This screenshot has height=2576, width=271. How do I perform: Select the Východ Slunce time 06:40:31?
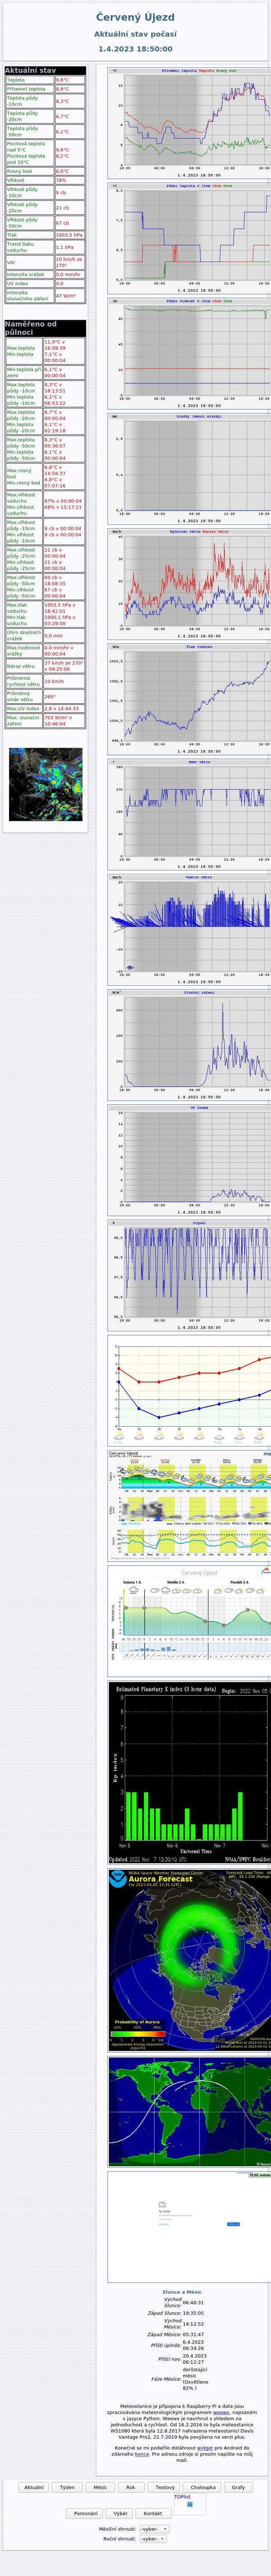click(193, 2302)
